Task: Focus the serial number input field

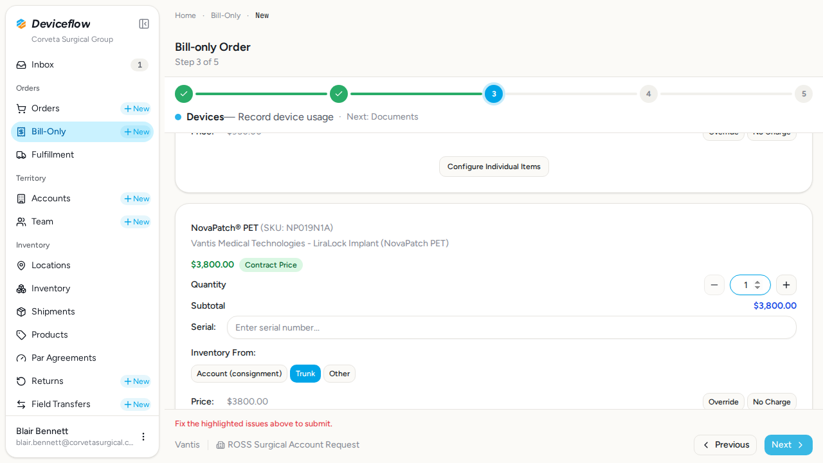Action: [512, 327]
